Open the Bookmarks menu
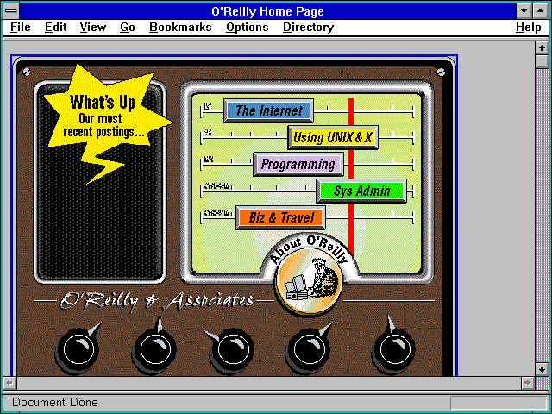This screenshot has height=414, width=552. (180, 28)
